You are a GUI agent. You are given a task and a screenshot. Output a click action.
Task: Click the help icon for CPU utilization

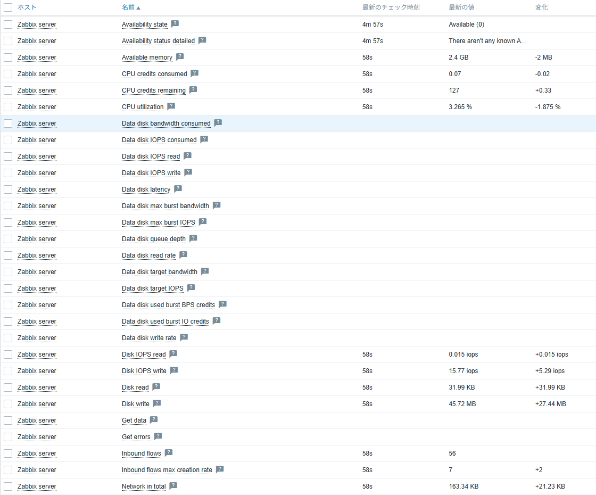[171, 106]
